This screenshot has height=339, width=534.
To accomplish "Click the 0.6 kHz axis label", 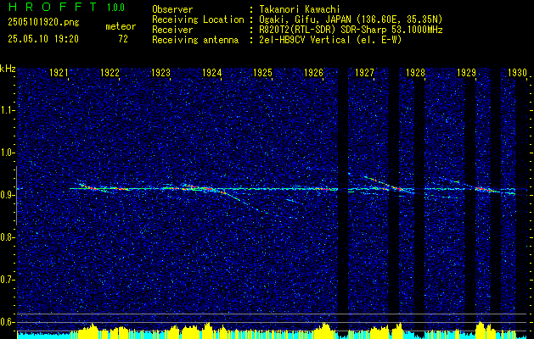I will point(8,322).
